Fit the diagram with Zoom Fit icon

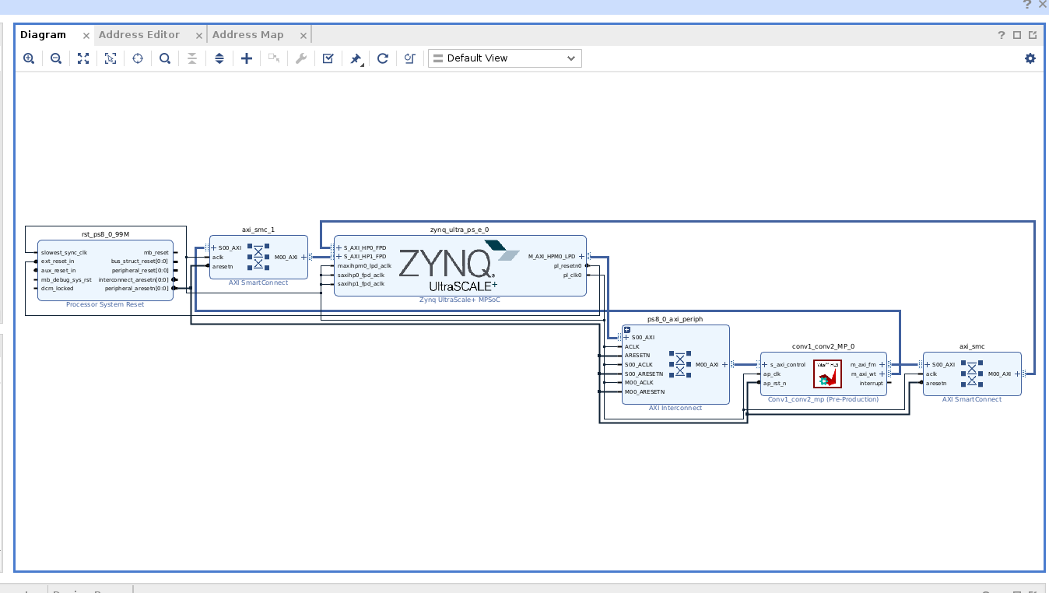(x=83, y=58)
